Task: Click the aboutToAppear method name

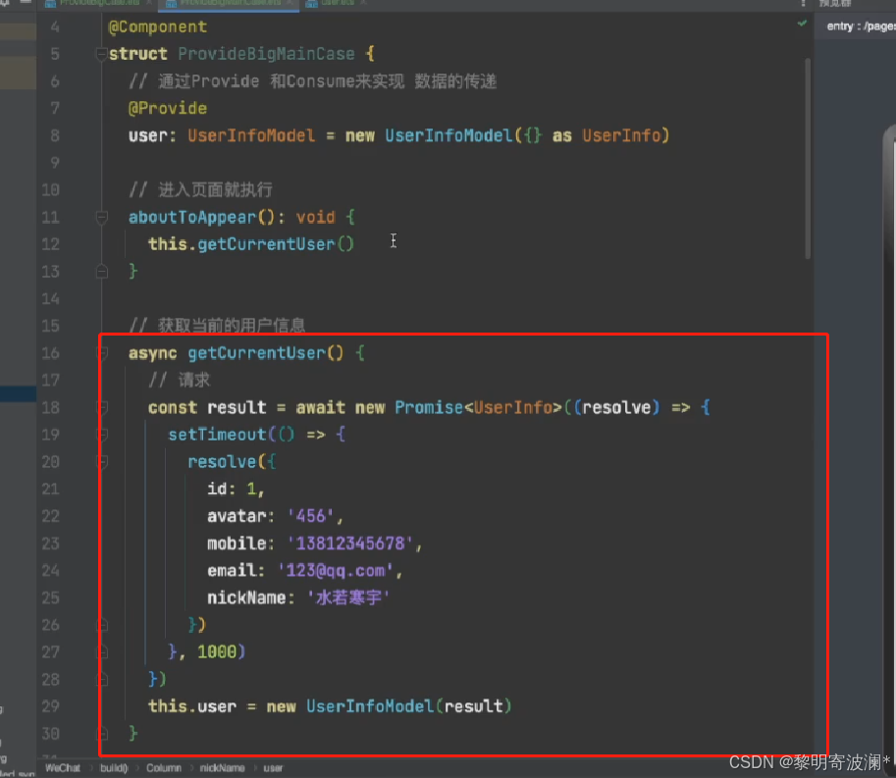Action: pos(192,217)
